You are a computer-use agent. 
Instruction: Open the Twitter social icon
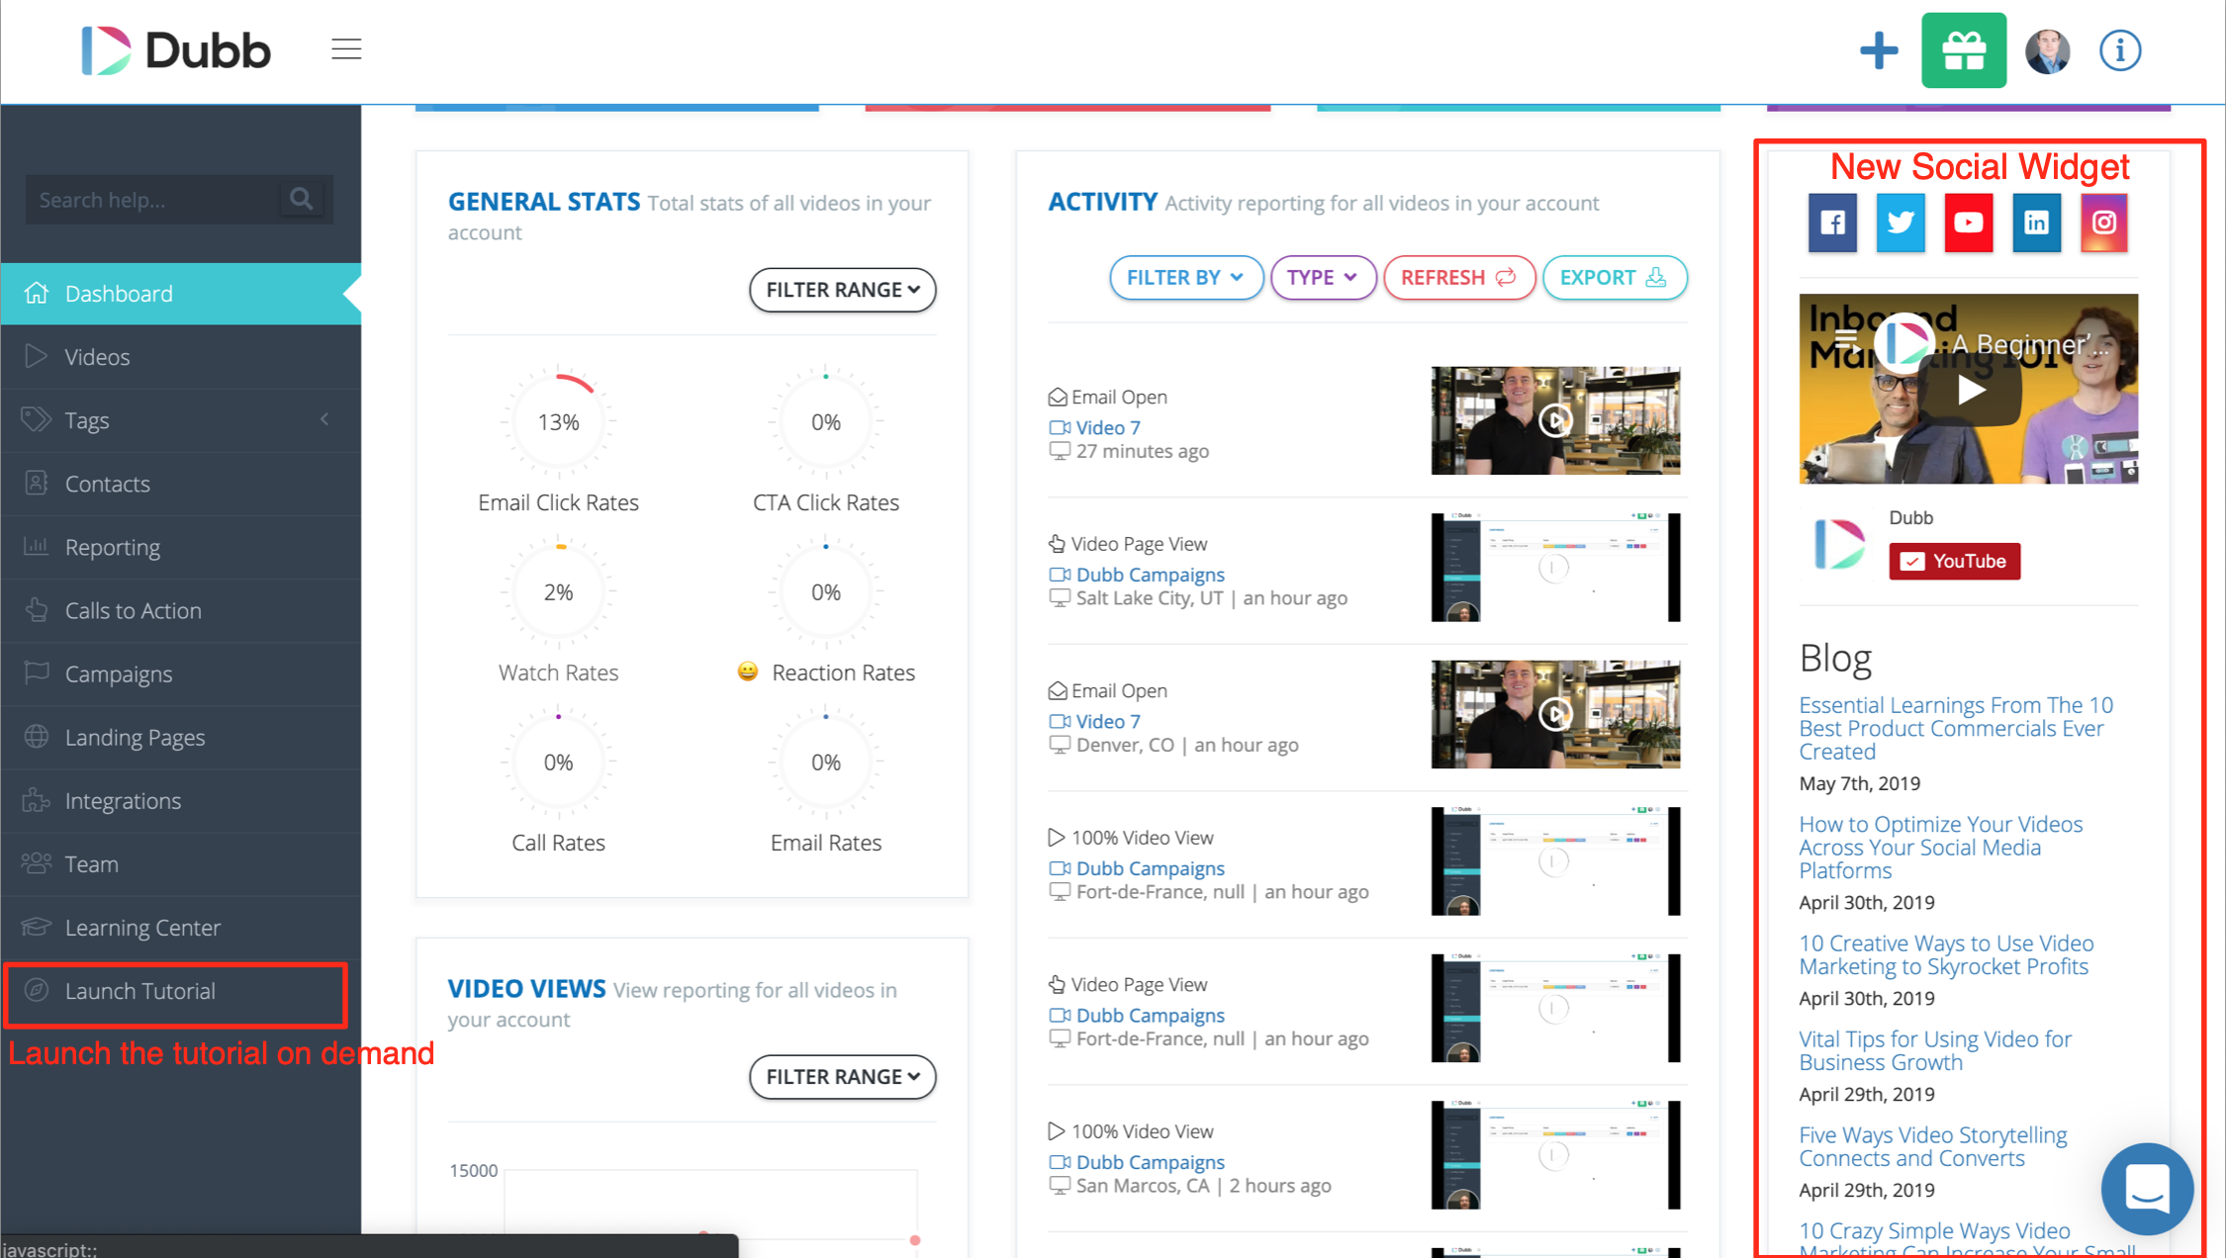1900,223
